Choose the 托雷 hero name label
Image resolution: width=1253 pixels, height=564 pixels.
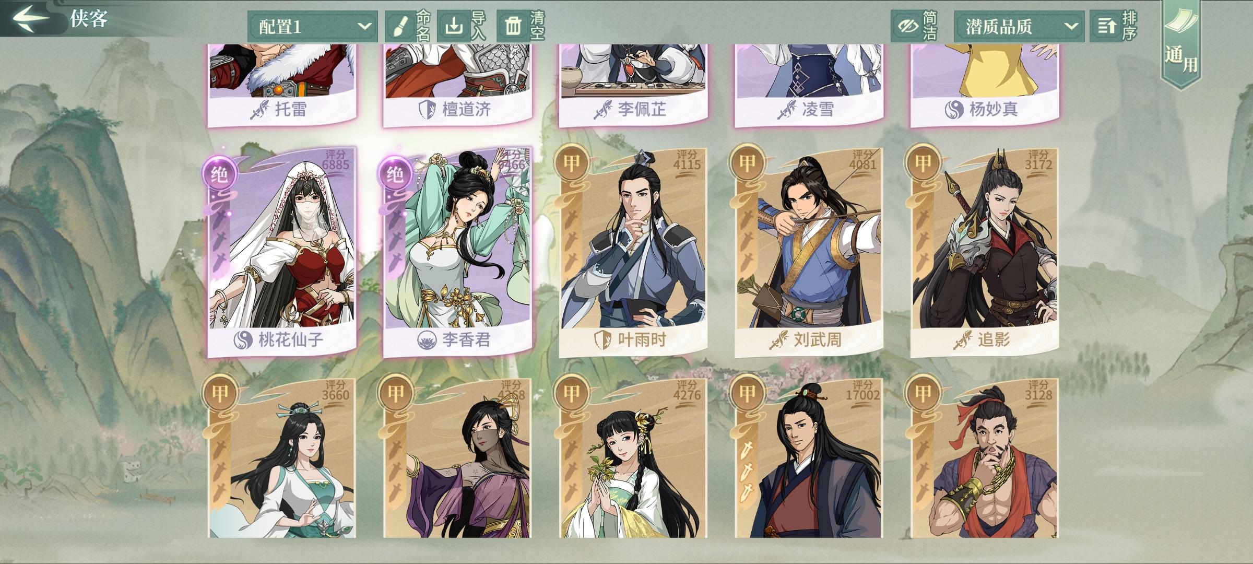point(290,109)
